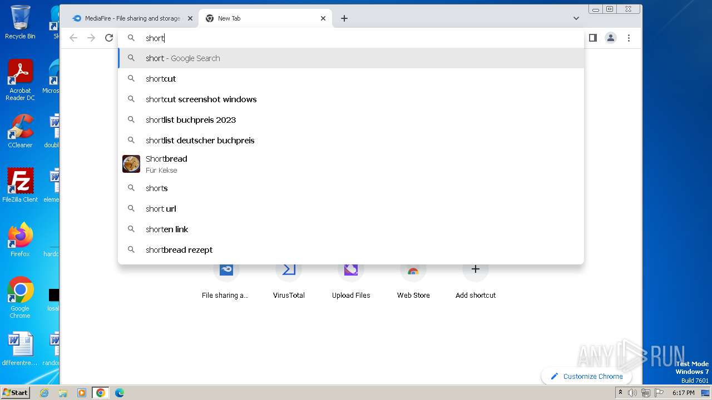The height and width of the screenshot is (400, 712).
Task: Open the profile avatar icon
Action: click(x=611, y=38)
